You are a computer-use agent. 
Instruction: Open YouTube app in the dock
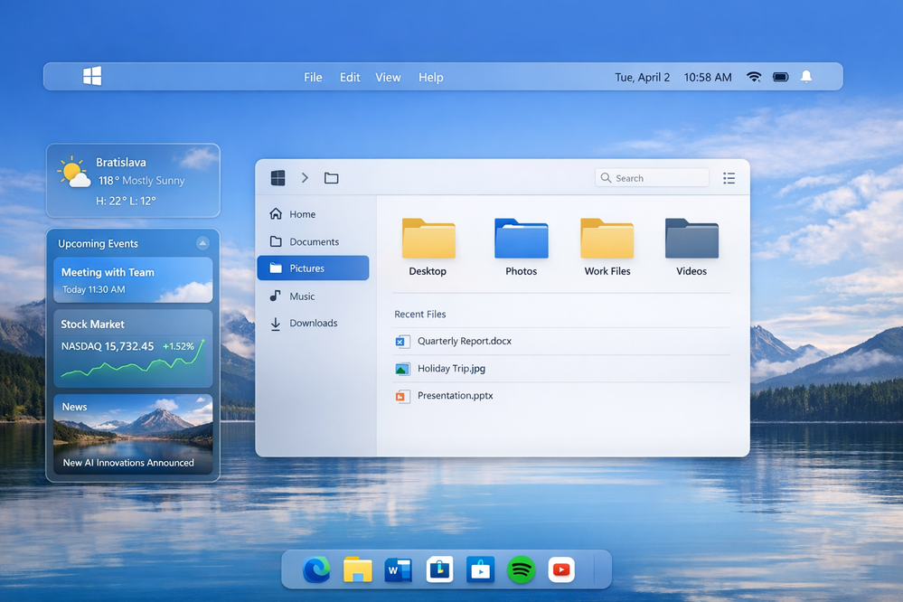point(561,569)
